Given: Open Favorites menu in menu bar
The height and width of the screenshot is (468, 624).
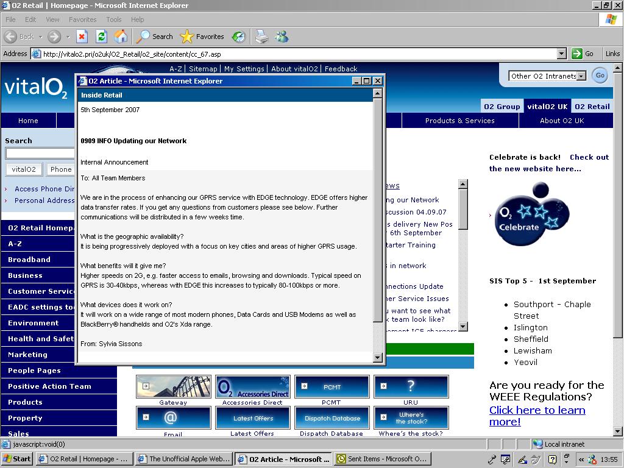Looking at the screenshot, I should coord(82,19).
